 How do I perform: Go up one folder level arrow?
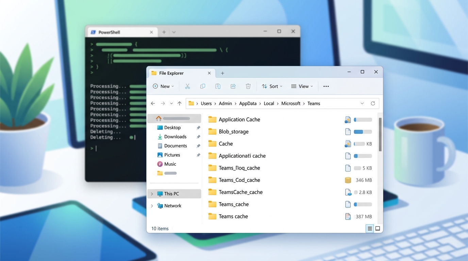click(x=180, y=103)
